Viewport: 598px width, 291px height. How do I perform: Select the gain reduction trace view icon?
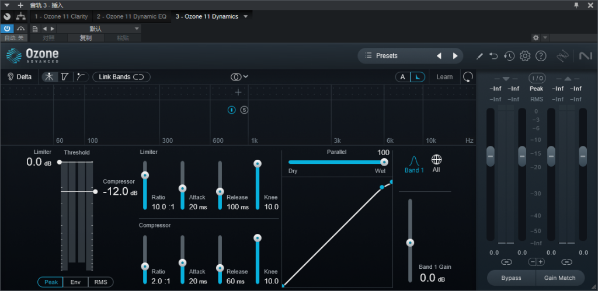81,77
